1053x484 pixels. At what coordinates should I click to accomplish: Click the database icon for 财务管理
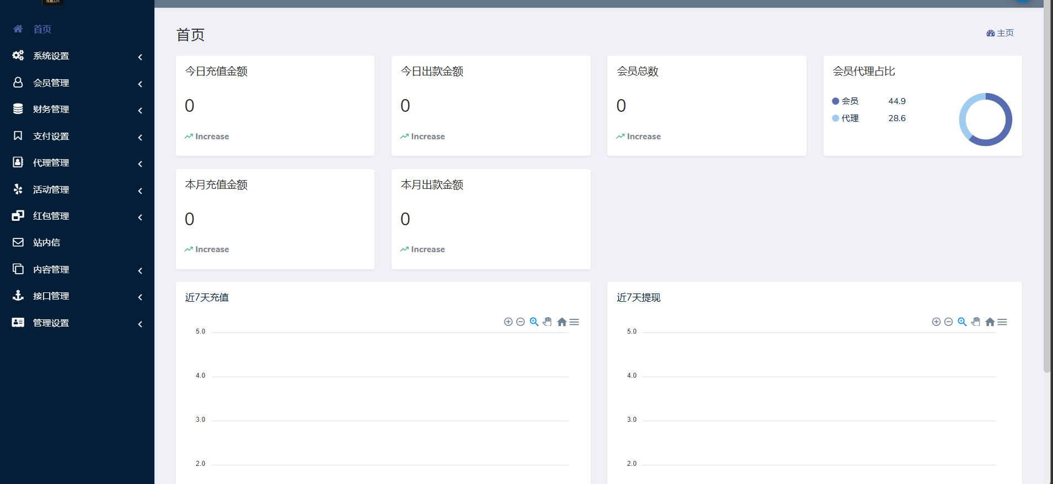[x=18, y=108]
